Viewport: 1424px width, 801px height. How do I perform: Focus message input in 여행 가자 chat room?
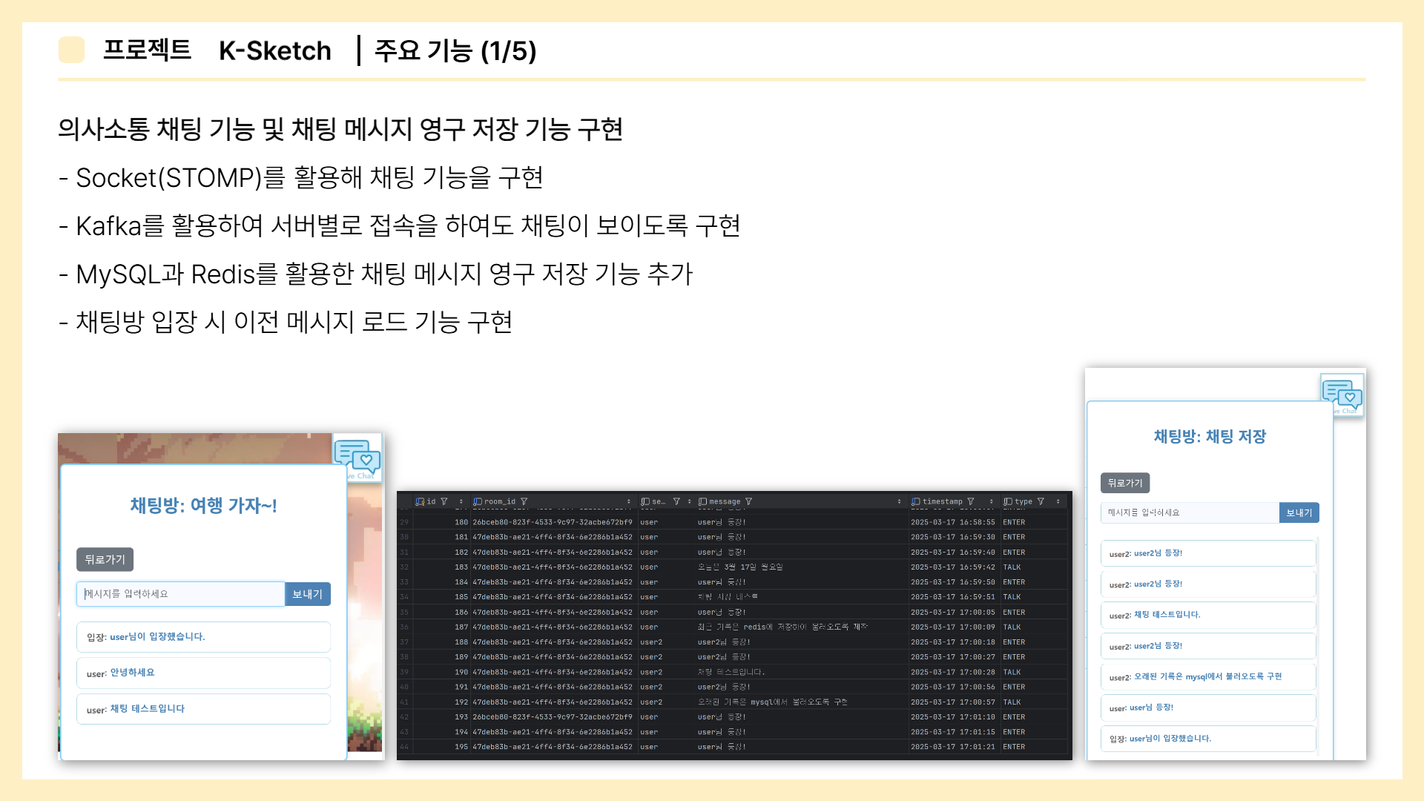pyautogui.click(x=180, y=594)
